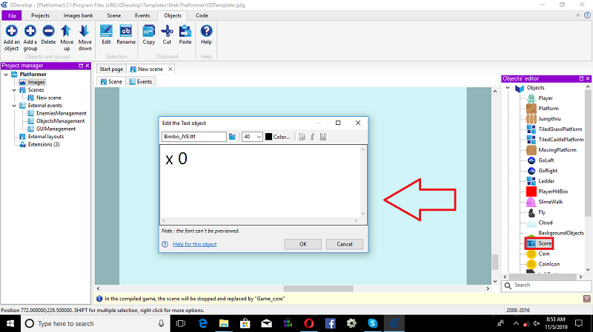
Task: Open Help from the ribbon
Action: coord(206,31)
